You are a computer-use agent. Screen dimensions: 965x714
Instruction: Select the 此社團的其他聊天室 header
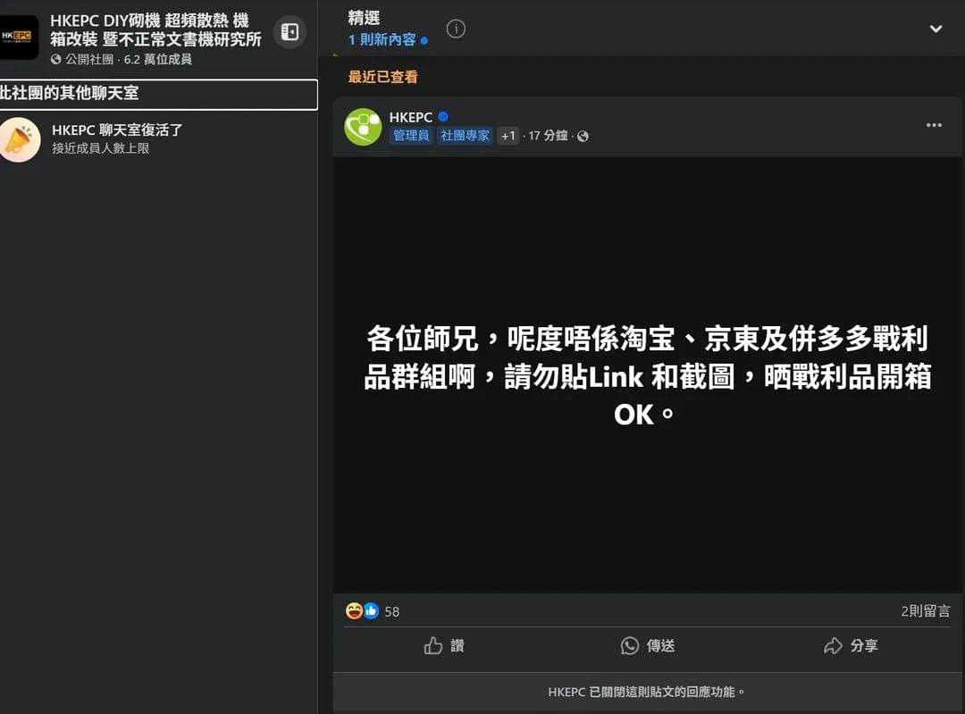(x=159, y=94)
